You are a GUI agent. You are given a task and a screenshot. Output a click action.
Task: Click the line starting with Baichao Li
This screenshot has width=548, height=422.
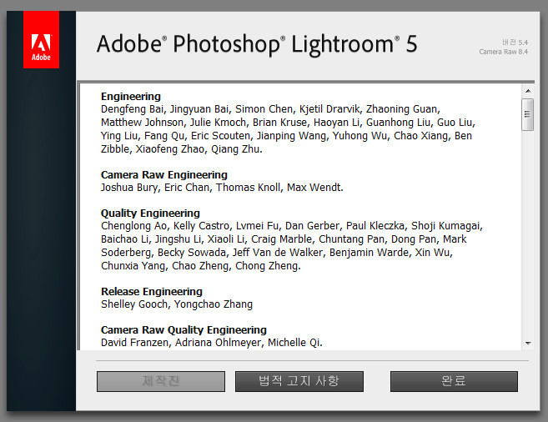[x=284, y=239]
